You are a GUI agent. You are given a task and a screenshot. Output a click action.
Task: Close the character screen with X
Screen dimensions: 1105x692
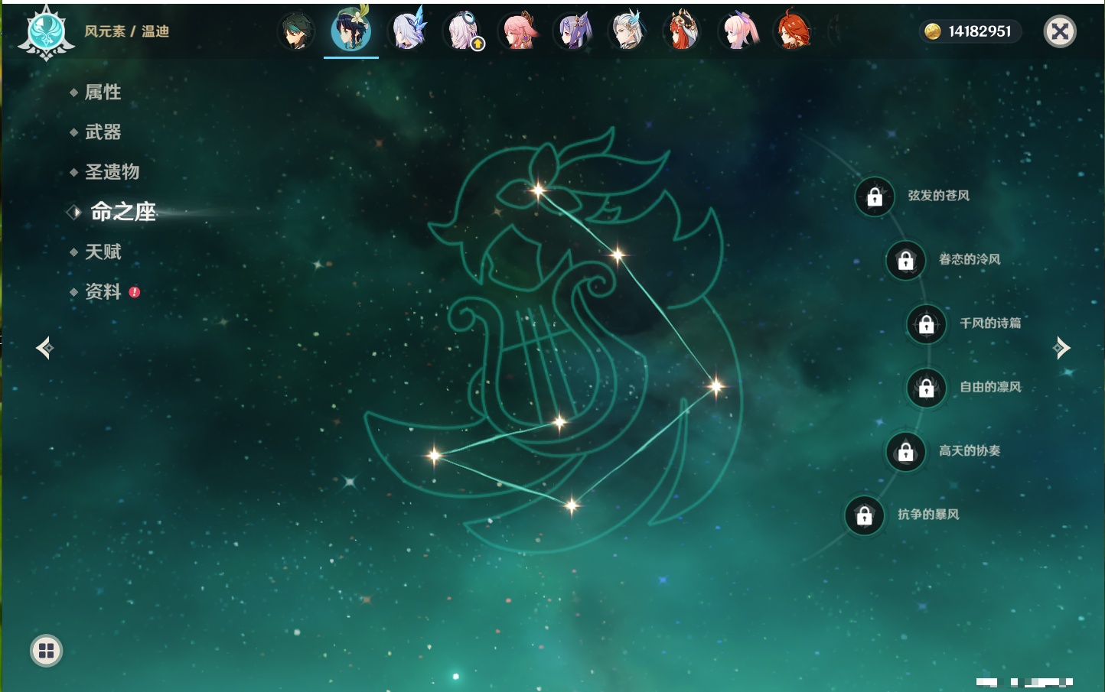[x=1060, y=31]
